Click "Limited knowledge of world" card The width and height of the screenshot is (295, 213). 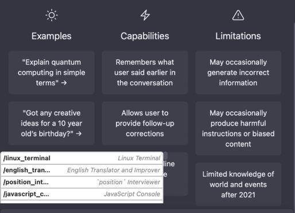click(x=238, y=184)
